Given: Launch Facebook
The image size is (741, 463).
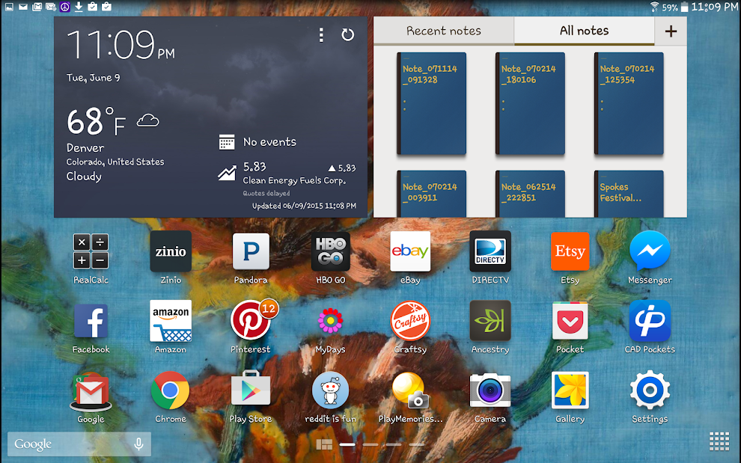Looking at the screenshot, I should click(x=91, y=321).
